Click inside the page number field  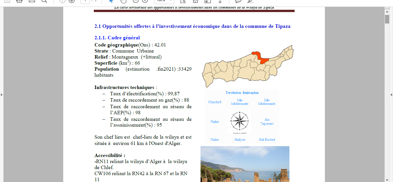click(85, 1)
